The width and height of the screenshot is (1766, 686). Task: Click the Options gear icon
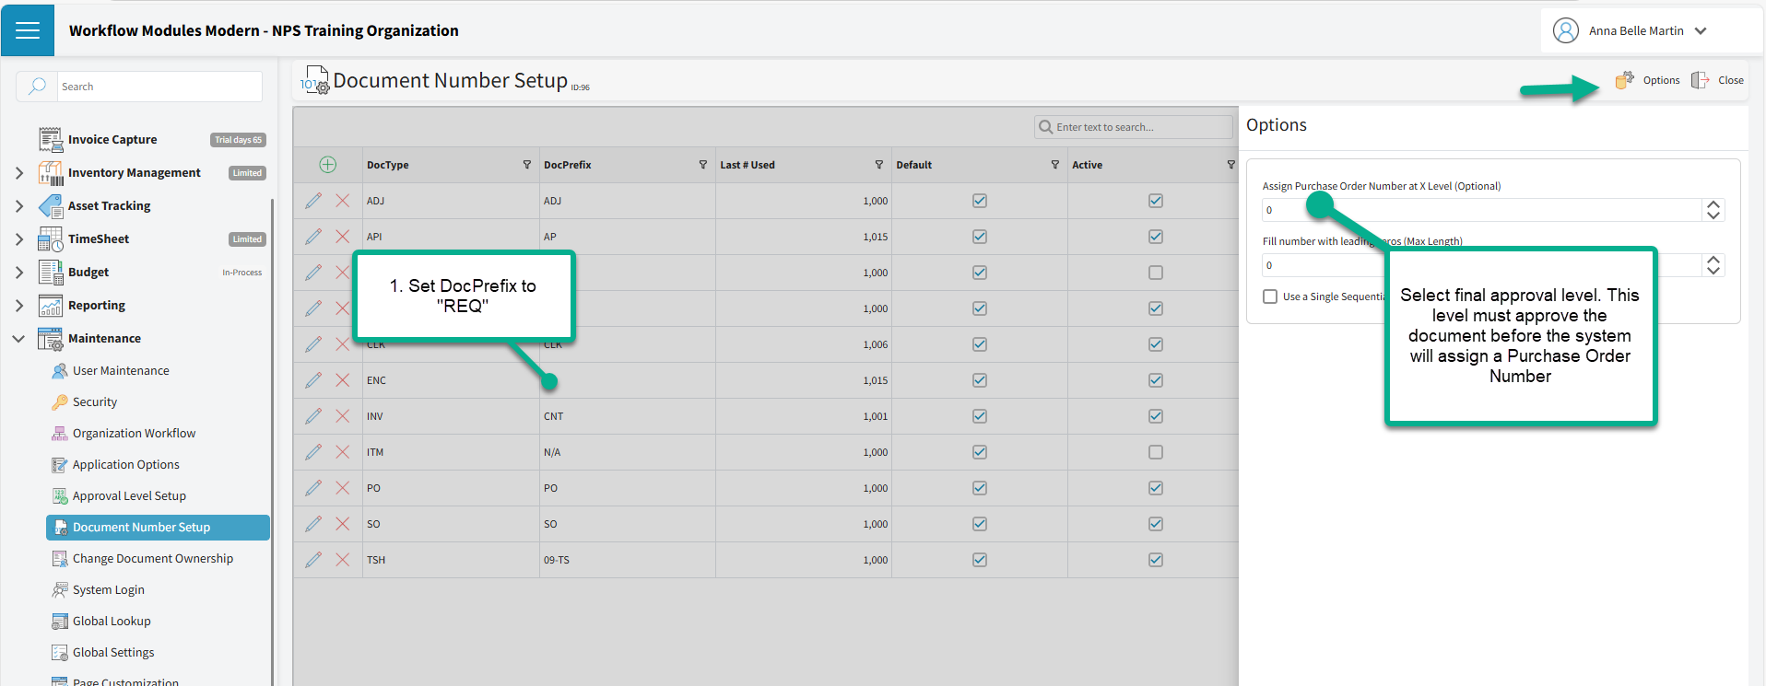pyautogui.click(x=1624, y=80)
